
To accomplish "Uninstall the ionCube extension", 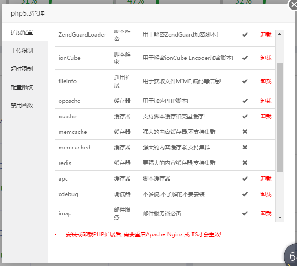I will pyautogui.click(x=266, y=58).
